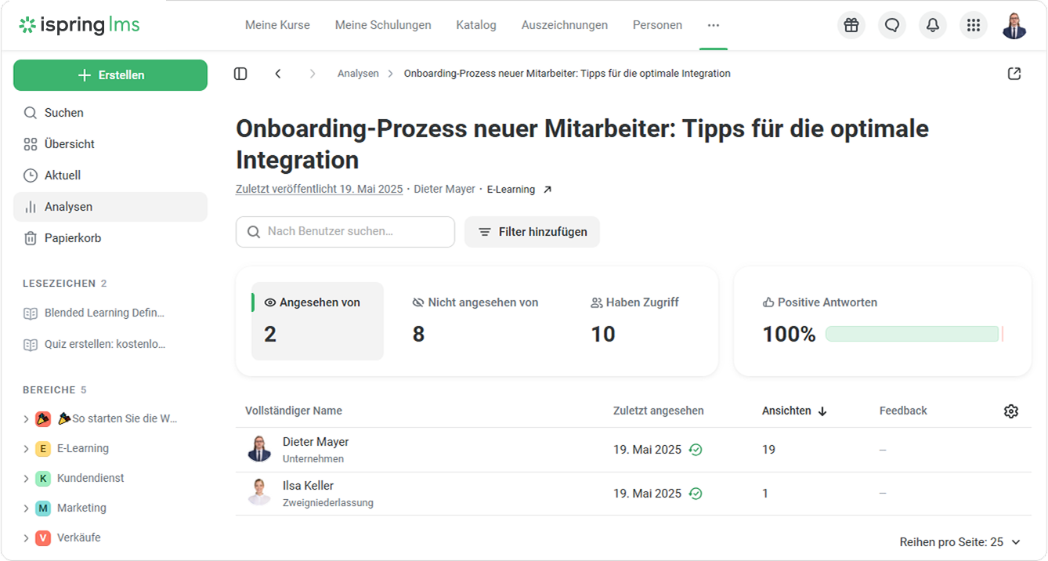Click the Positive Antworten progress bar
This screenshot has width=1048, height=561.
pos(915,335)
